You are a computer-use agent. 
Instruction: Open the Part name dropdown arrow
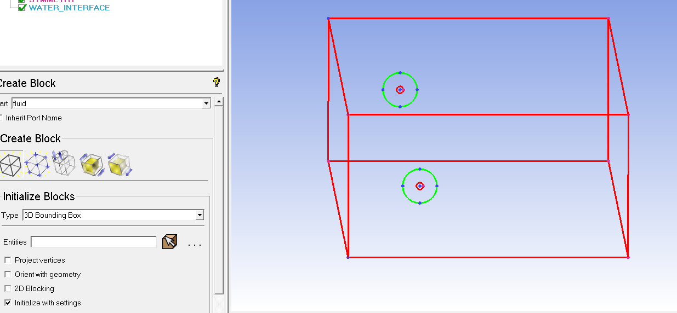pos(206,103)
